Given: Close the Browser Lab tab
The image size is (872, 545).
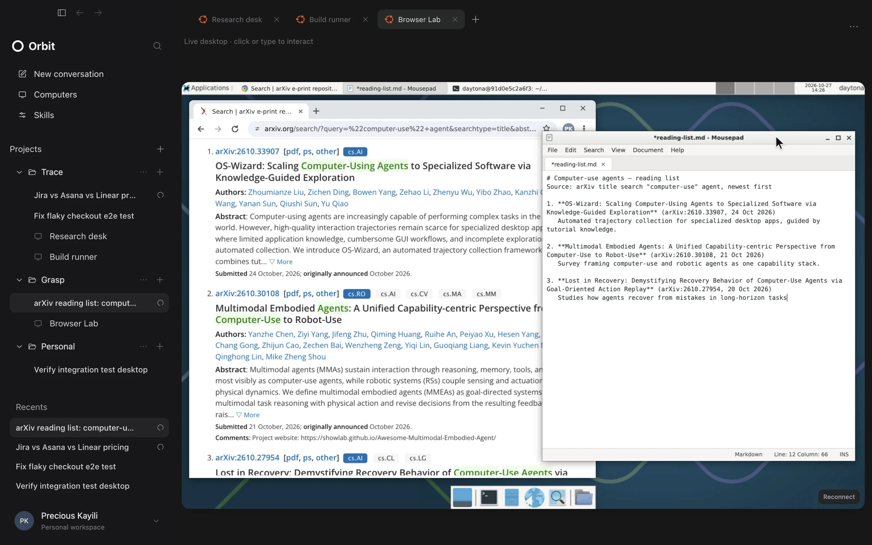Looking at the screenshot, I should point(455,20).
